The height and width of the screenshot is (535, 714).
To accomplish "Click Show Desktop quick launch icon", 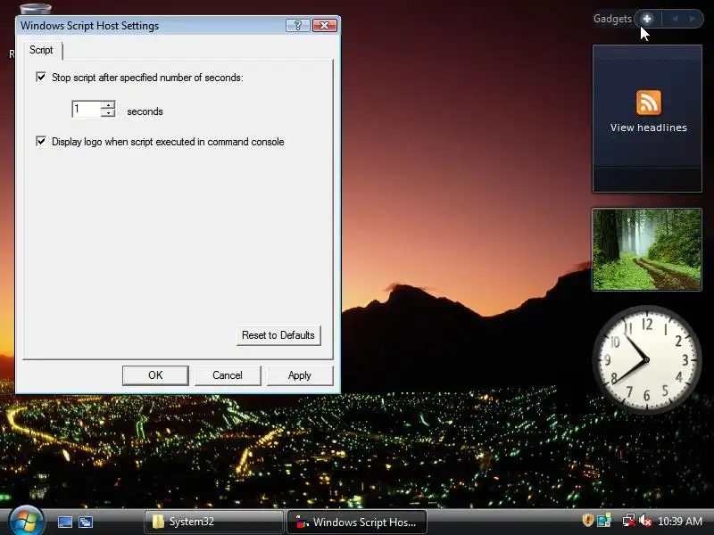I will click(x=64, y=522).
